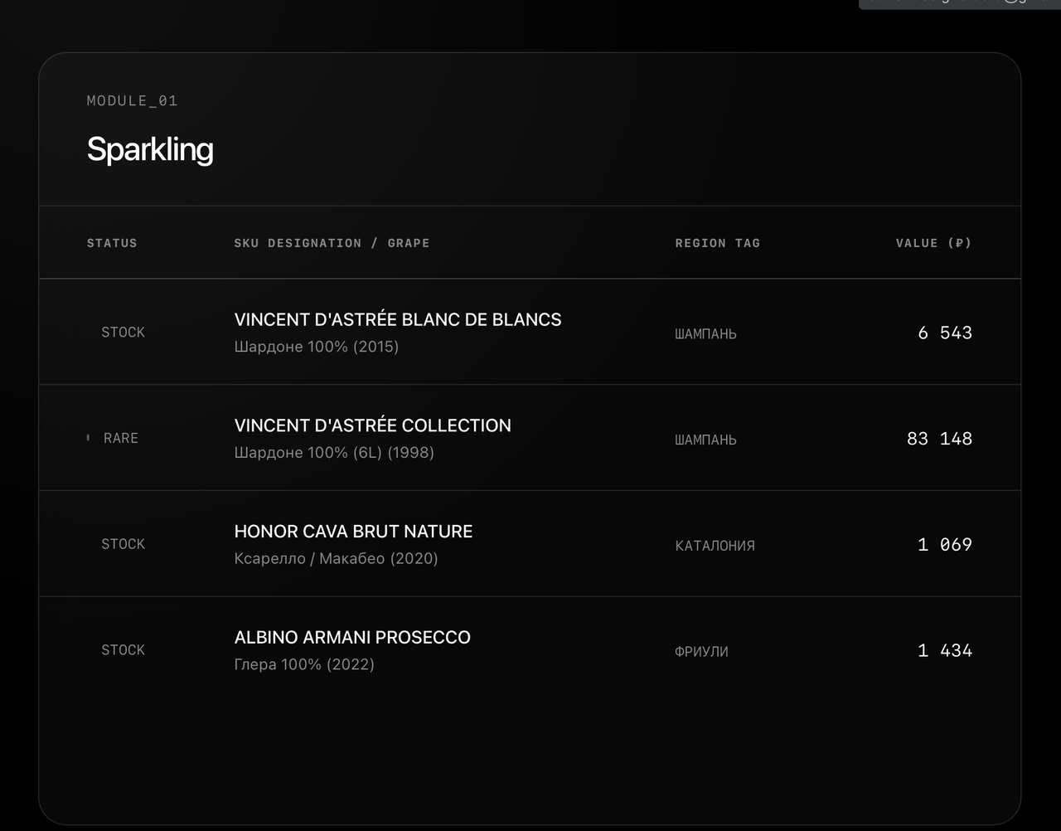The image size is (1061, 831).
Task: Click the SKU DESIGNATION / GRAPE header
Action: tap(332, 243)
